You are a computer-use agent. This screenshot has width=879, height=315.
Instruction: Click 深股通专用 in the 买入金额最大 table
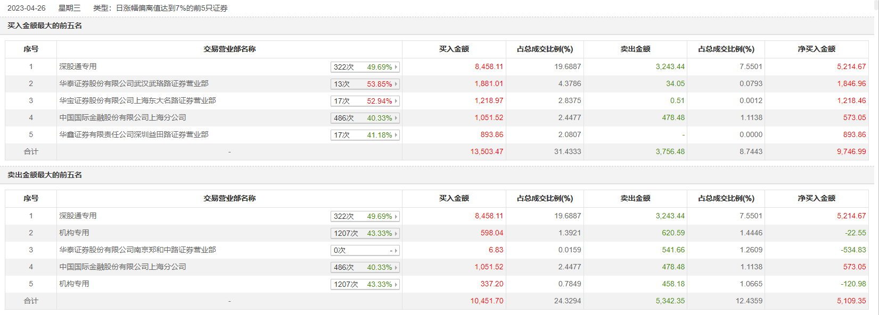tap(78, 66)
